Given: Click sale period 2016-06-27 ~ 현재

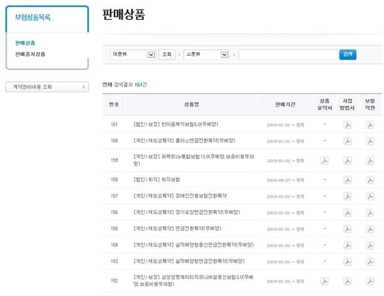Looking at the screenshot, I should click(285, 180).
